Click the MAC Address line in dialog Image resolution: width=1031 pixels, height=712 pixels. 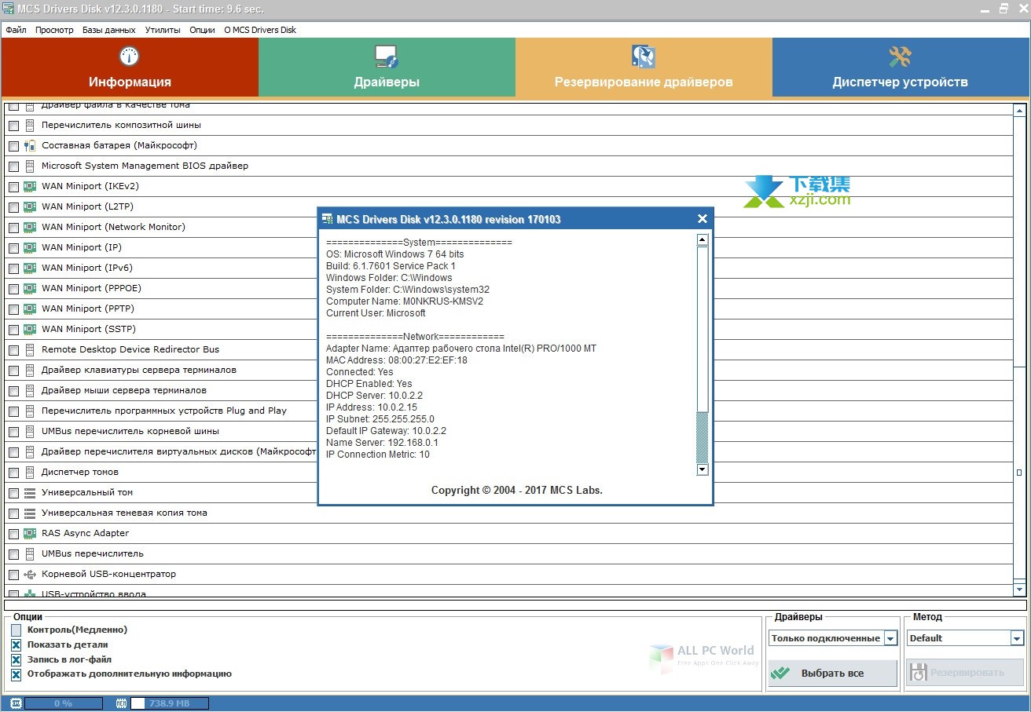pos(397,360)
